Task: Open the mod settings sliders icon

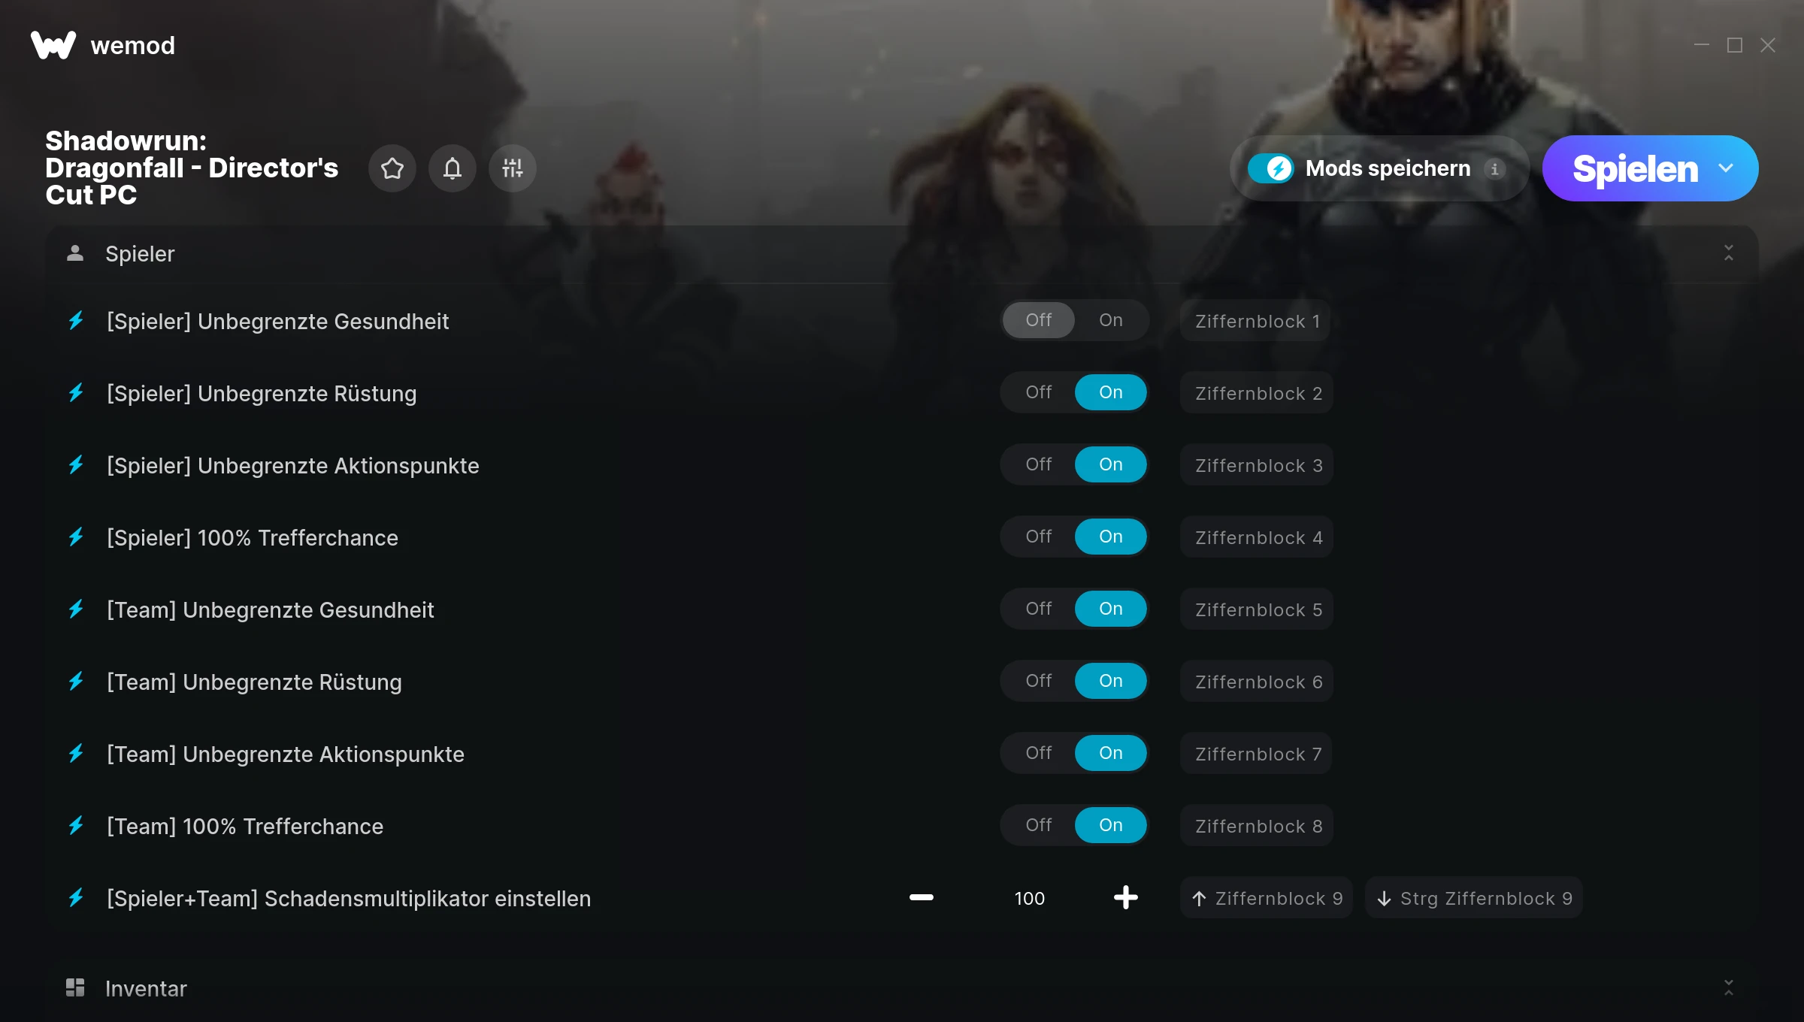Action: [513, 168]
